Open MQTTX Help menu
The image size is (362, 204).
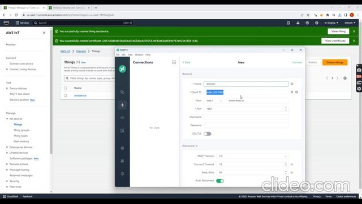click(148, 55)
